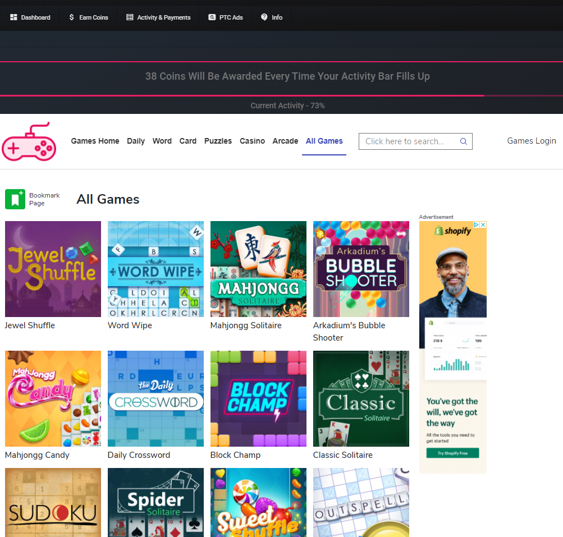Click Arkadium's Bubble Shooter title link
This screenshot has width=563, height=537.
(x=349, y=331)
